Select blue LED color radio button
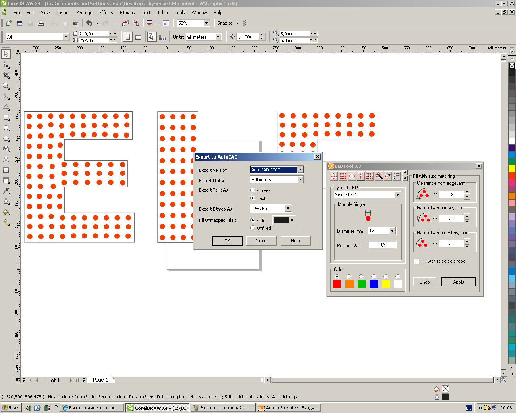This screenshot has height=413, width=516. click(x=374, y=277)
